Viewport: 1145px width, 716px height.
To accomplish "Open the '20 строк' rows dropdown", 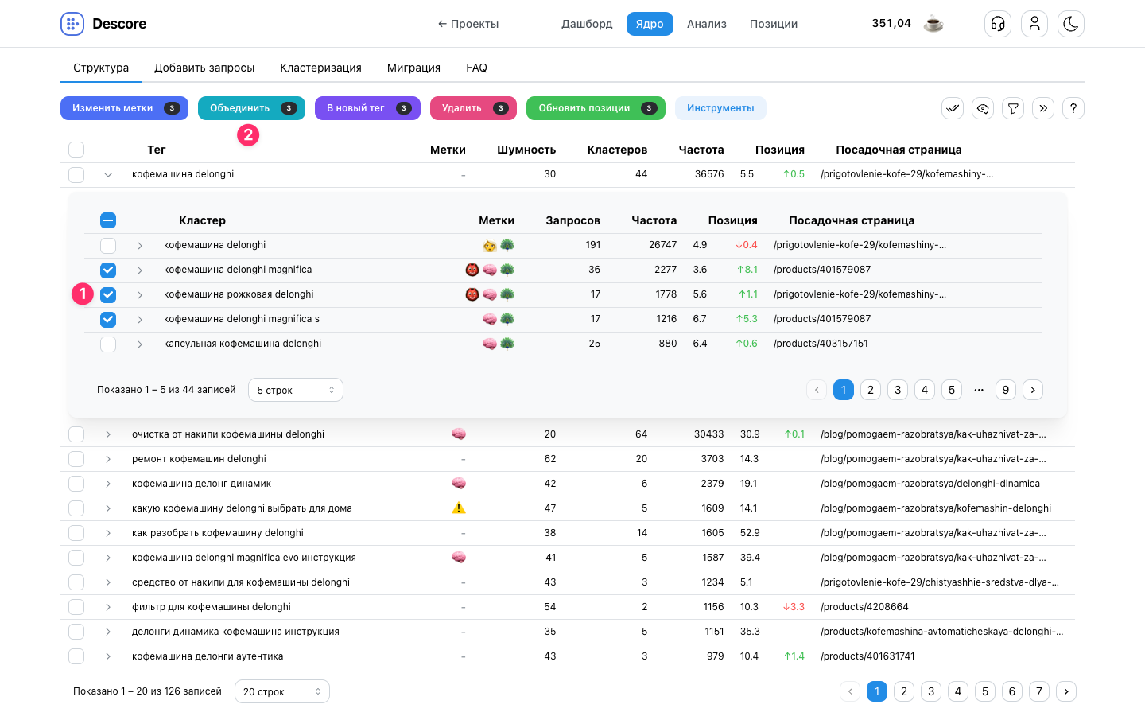I will coord(282,691).
